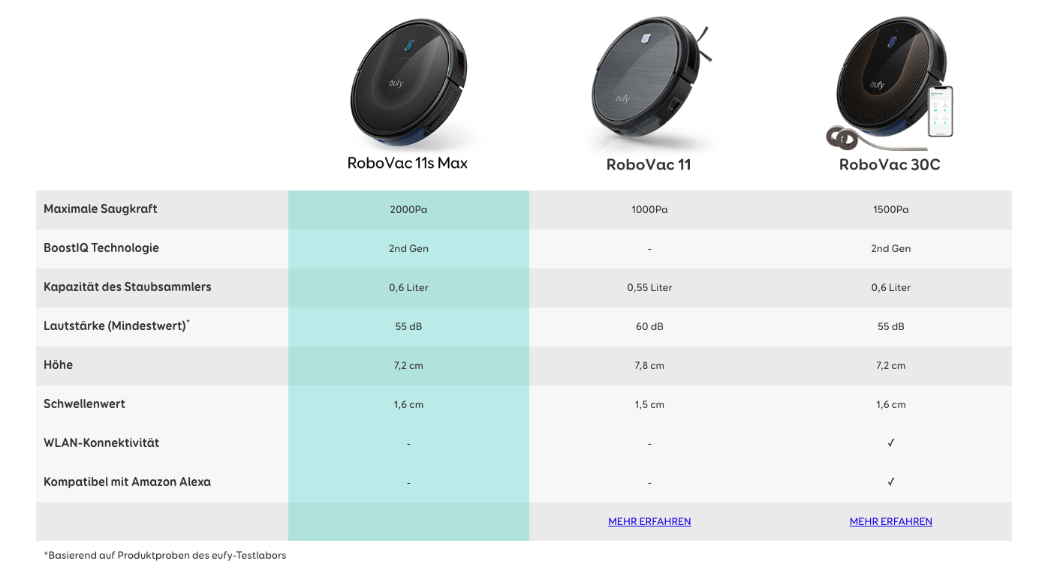
Task: Click the WLAN-Konnektivität checkmark for RoboVac 30C
Action: [x=891, y=443]
